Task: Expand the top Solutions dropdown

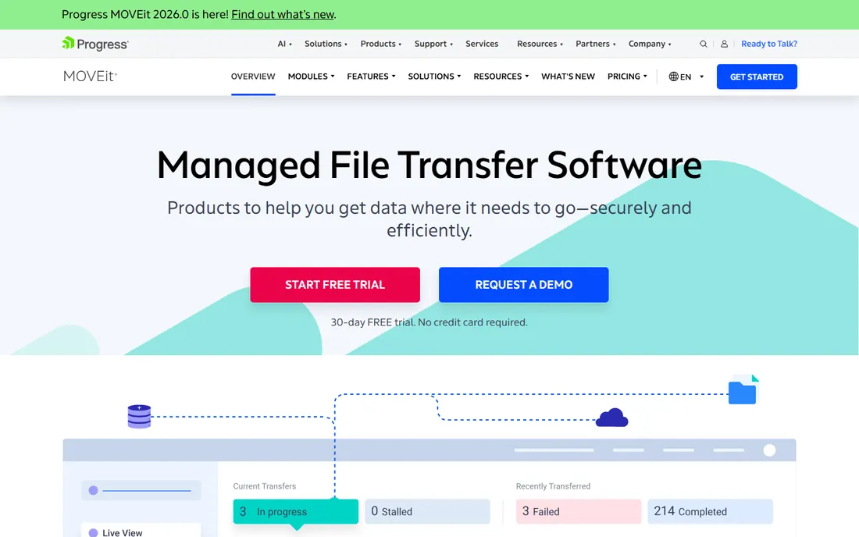Action: coord(326,44)
